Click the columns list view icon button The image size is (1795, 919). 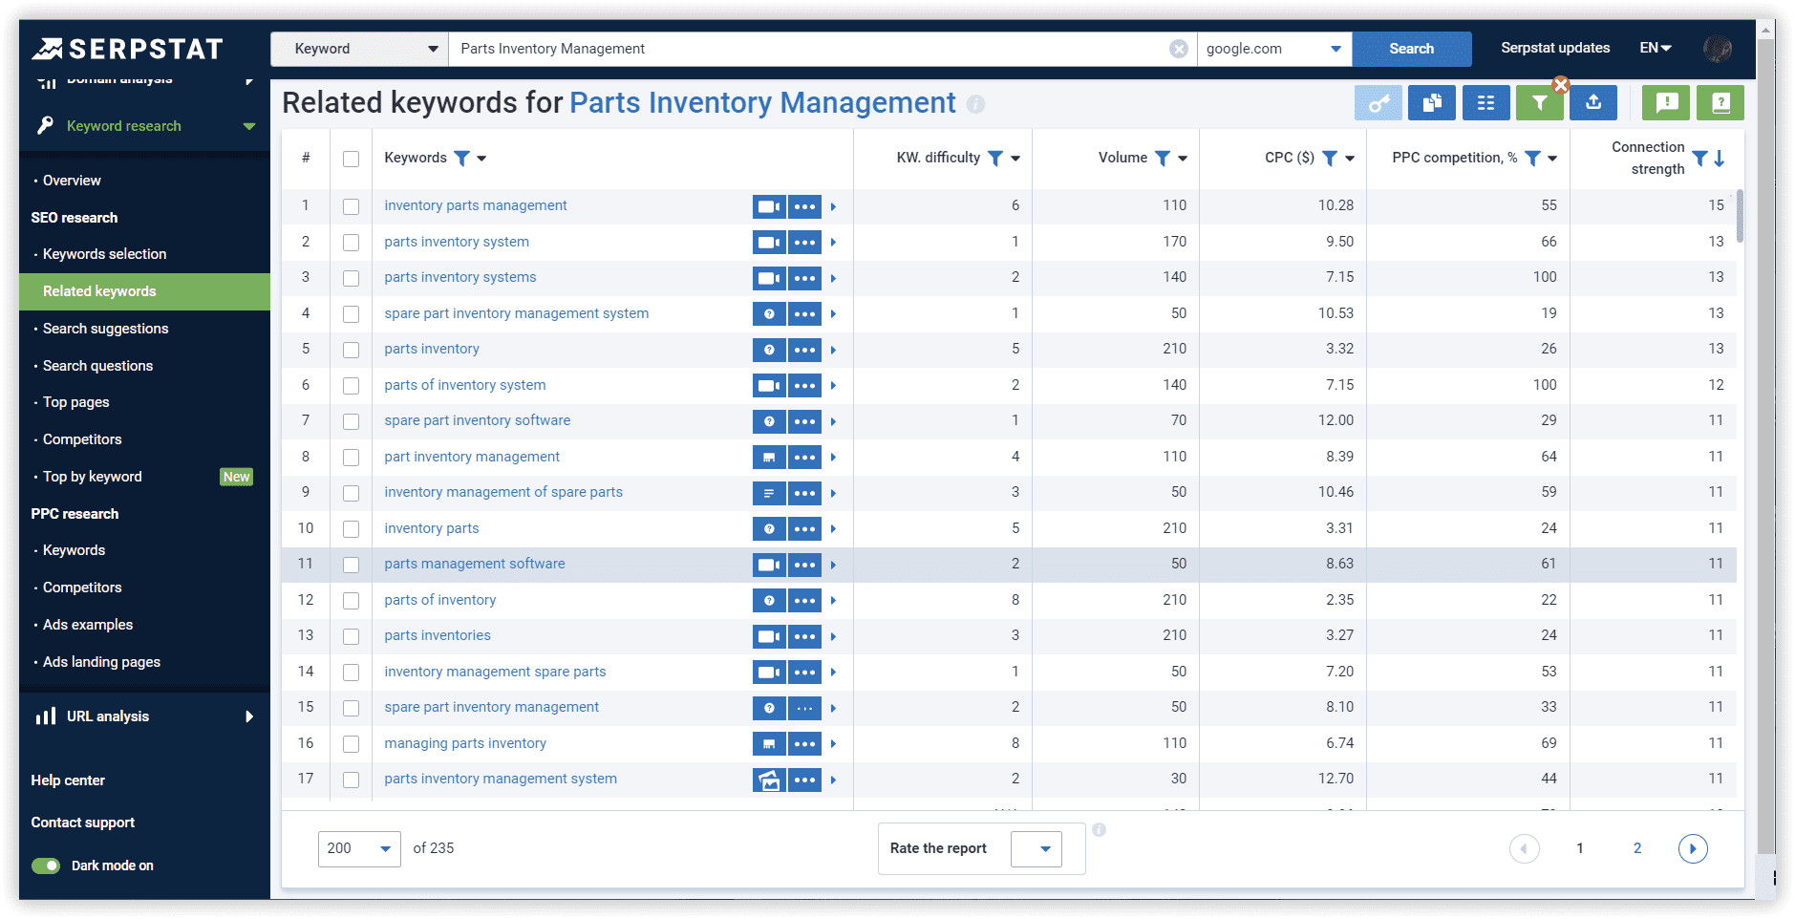[1485, 103]
